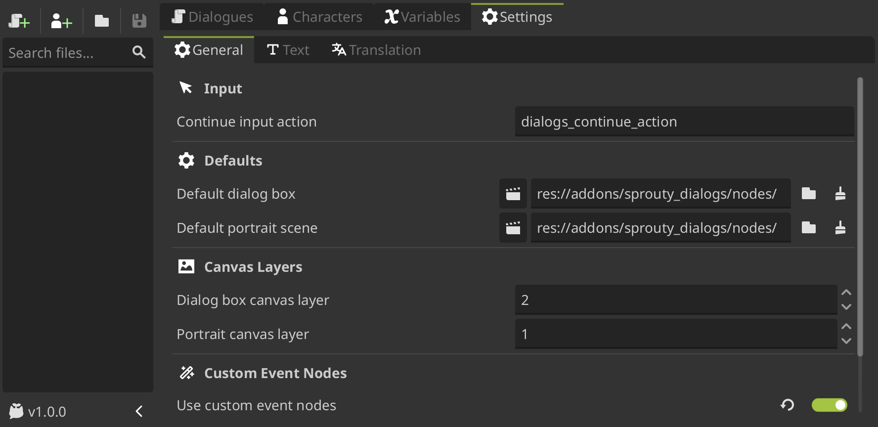Edit the Default dialog box path field

[x=660, y=194]
